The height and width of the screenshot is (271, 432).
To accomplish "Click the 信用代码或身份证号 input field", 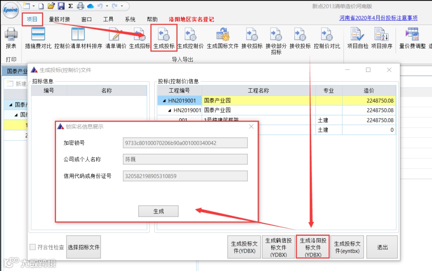I will [185, 176].
